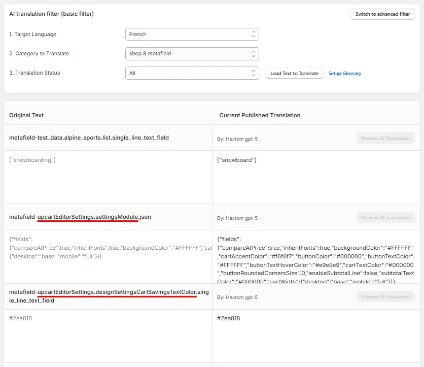Click Load Text to Translate button

(295, 73)
